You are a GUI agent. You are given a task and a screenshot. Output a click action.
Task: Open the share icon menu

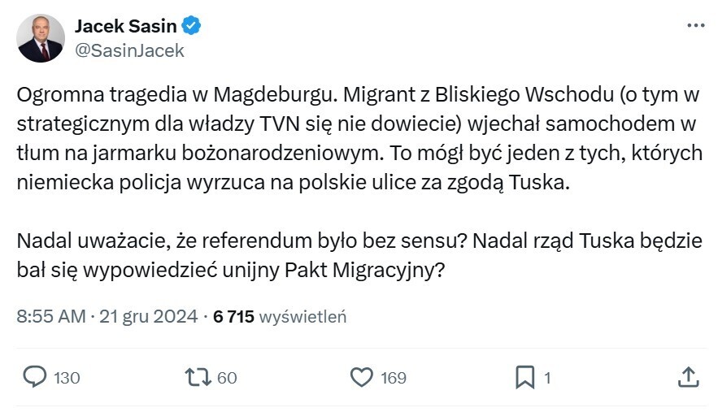pyautogui.click(x=687, y=377)
